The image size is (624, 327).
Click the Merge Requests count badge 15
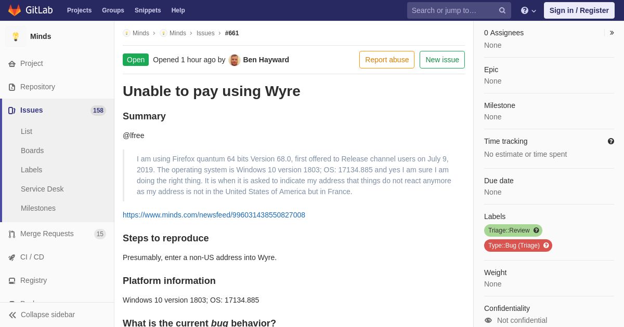(x=100, y=234)
